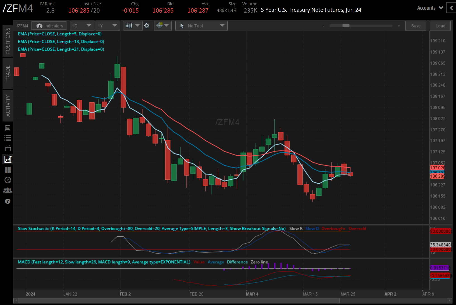
Task: Open the crosshair cursor mode dropdown
Action: click(x=163, y=26)
